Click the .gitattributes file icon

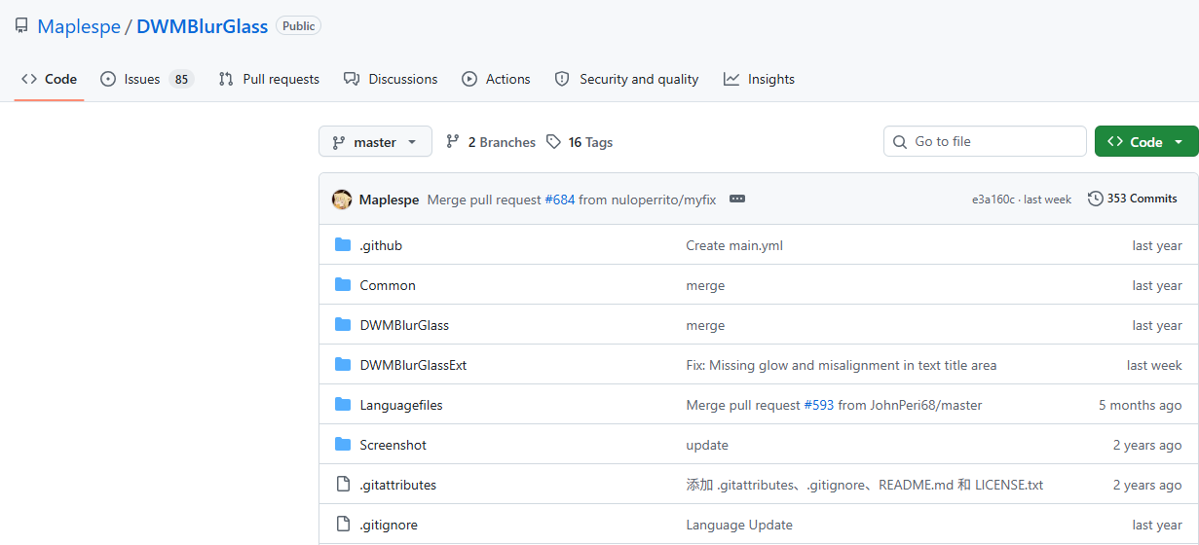coord(343,485)
